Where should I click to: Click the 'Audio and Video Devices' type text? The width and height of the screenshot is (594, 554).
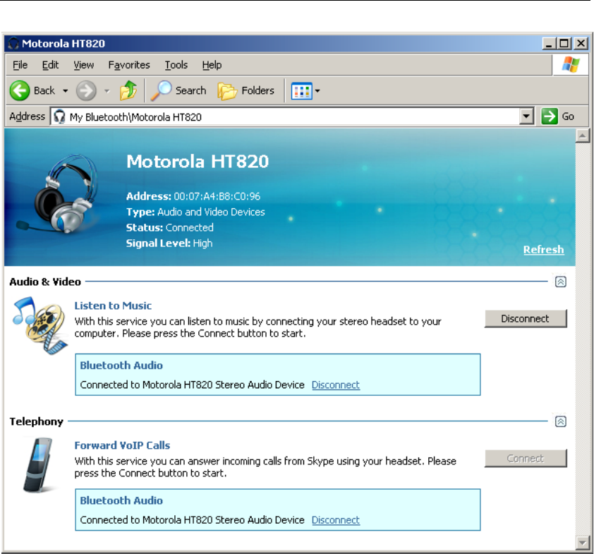pyautogui.click(x=211, y=212)
